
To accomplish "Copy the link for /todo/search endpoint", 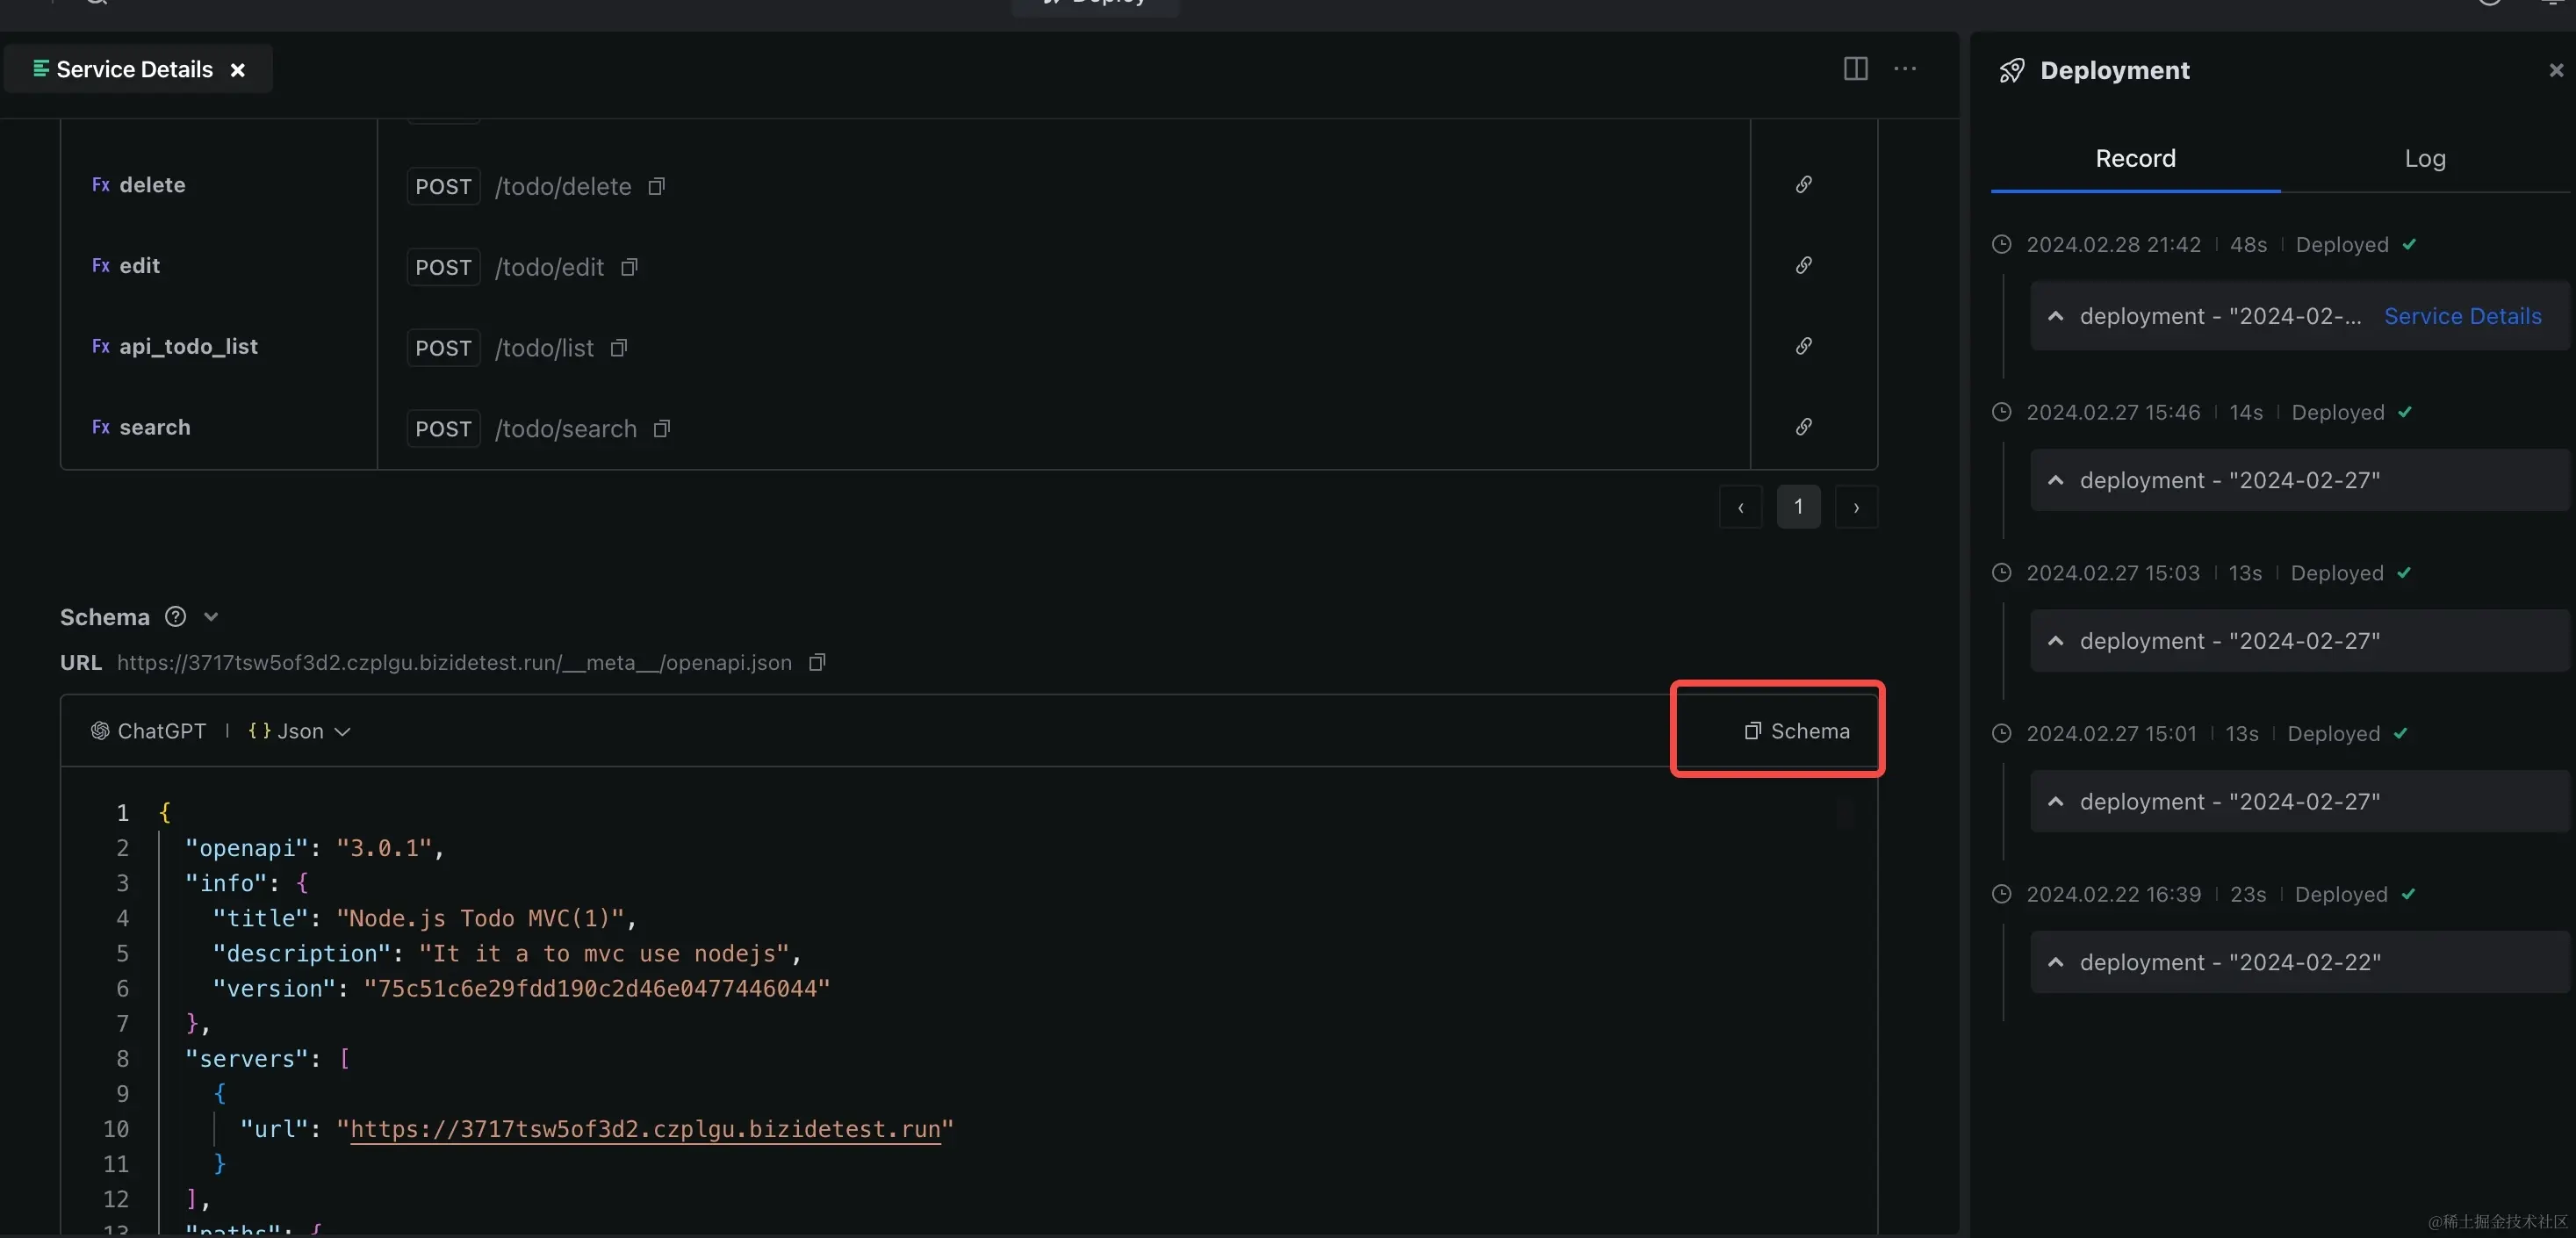I will [x=1803, y=427].
